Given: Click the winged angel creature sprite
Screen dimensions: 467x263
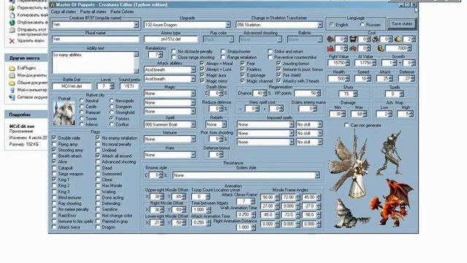Looking at the screenshot, I should coord(350,164).
